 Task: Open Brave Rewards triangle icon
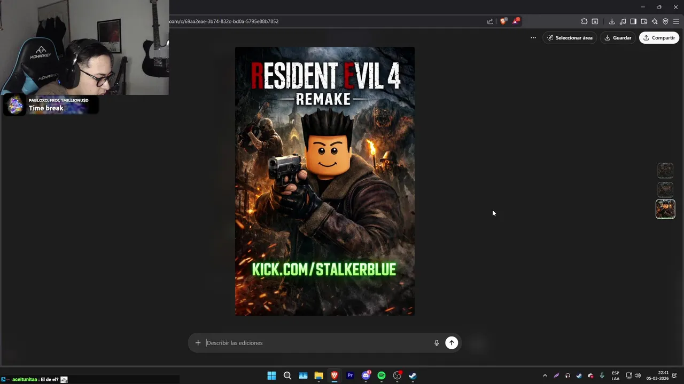tap(516, 21)
